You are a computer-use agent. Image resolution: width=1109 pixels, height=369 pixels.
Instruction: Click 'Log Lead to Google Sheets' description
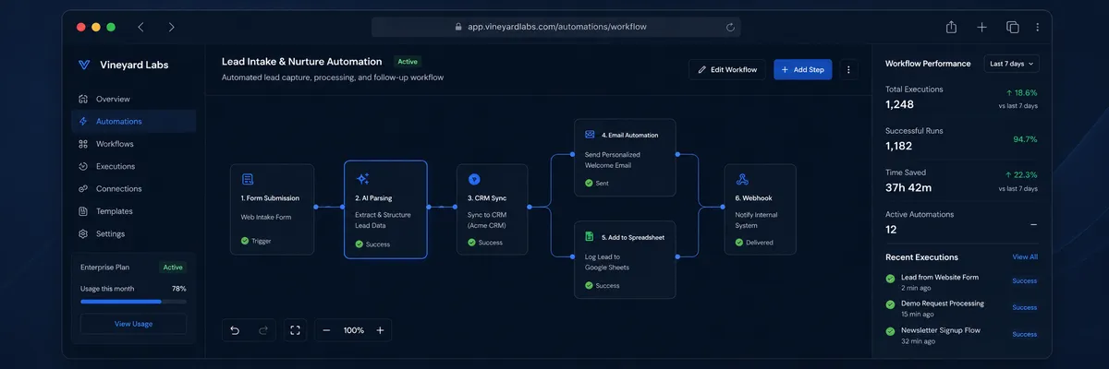607,261
